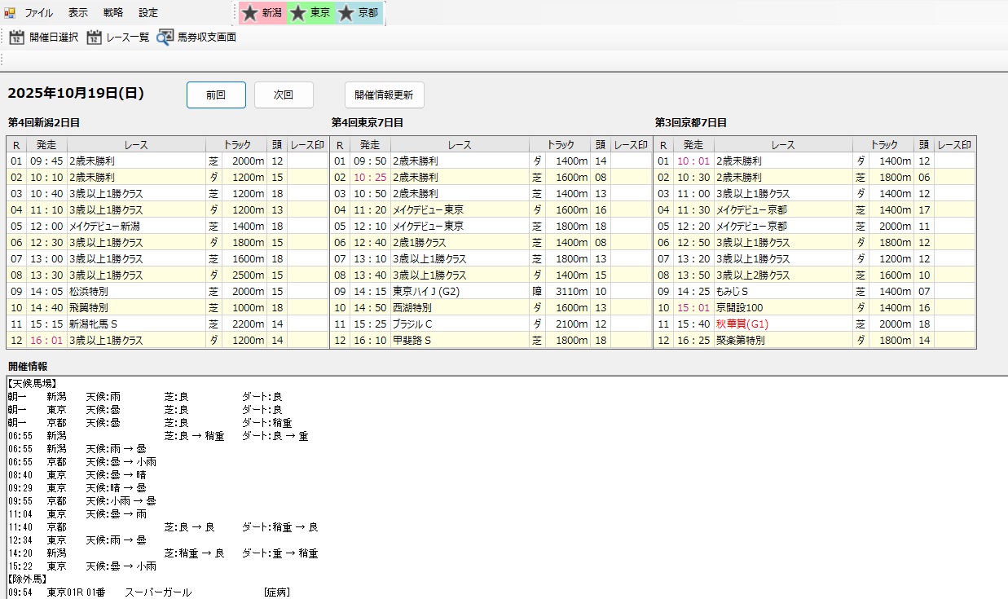Image resolution: width=1008 pixels, height=599 pixels.
Task: Open the 馬券収支画面 magnifier icon
Action: [165, 37]
